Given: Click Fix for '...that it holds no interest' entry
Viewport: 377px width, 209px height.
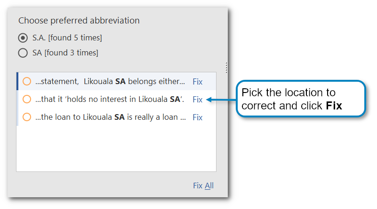Looking at the screenshot, I should tap(198, 100).
